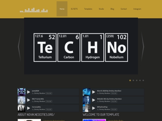The image size is (162, 121).
Task: Play Melodic Mix by Dmitry Novikov
Action: click(94, 100)
